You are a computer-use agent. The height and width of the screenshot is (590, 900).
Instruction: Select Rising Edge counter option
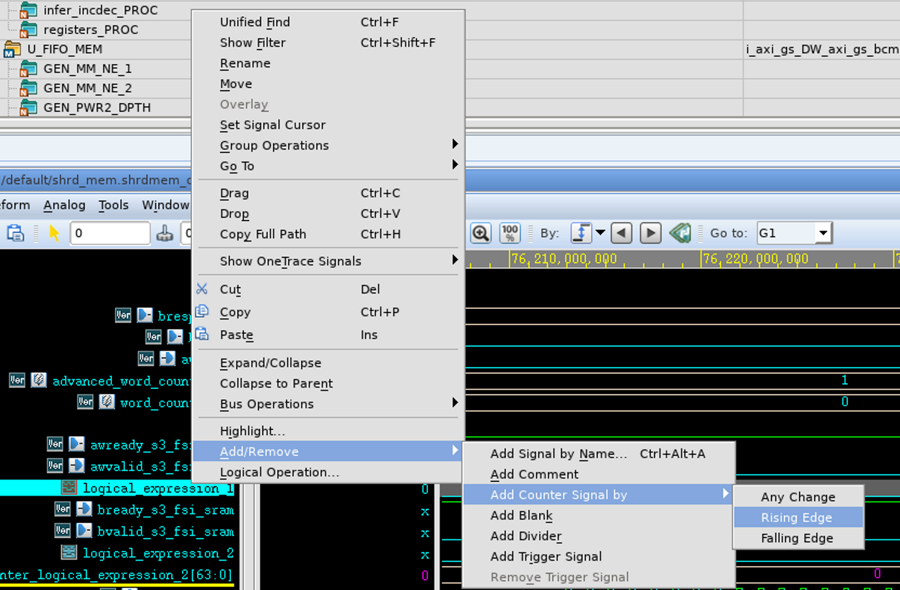(798, 517)
